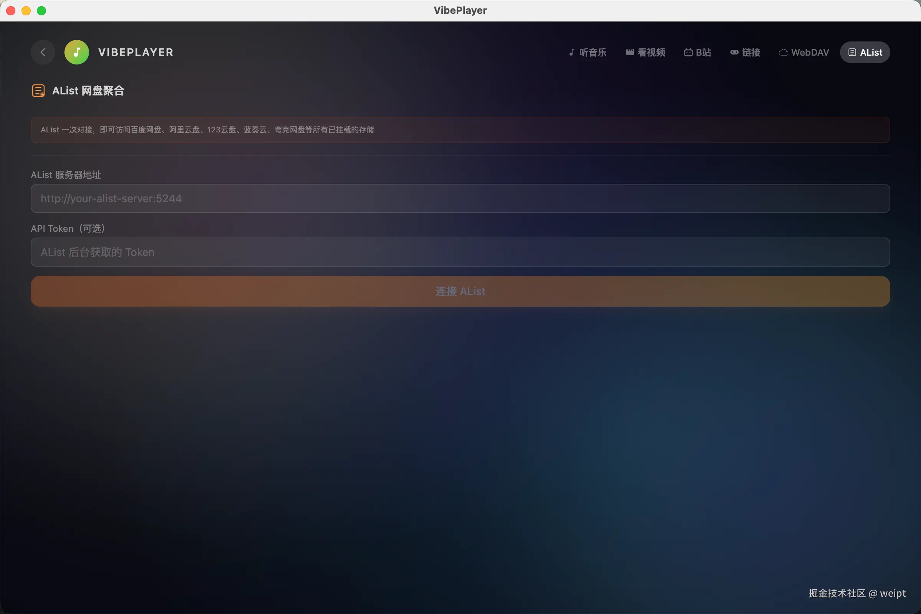Click the back arrow button
This screenshot has height=614, width=921.
[43, 52]
